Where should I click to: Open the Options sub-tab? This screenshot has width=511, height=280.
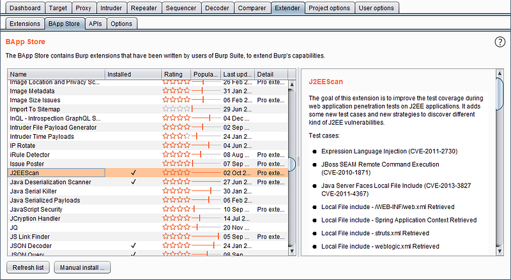[121, 24]
